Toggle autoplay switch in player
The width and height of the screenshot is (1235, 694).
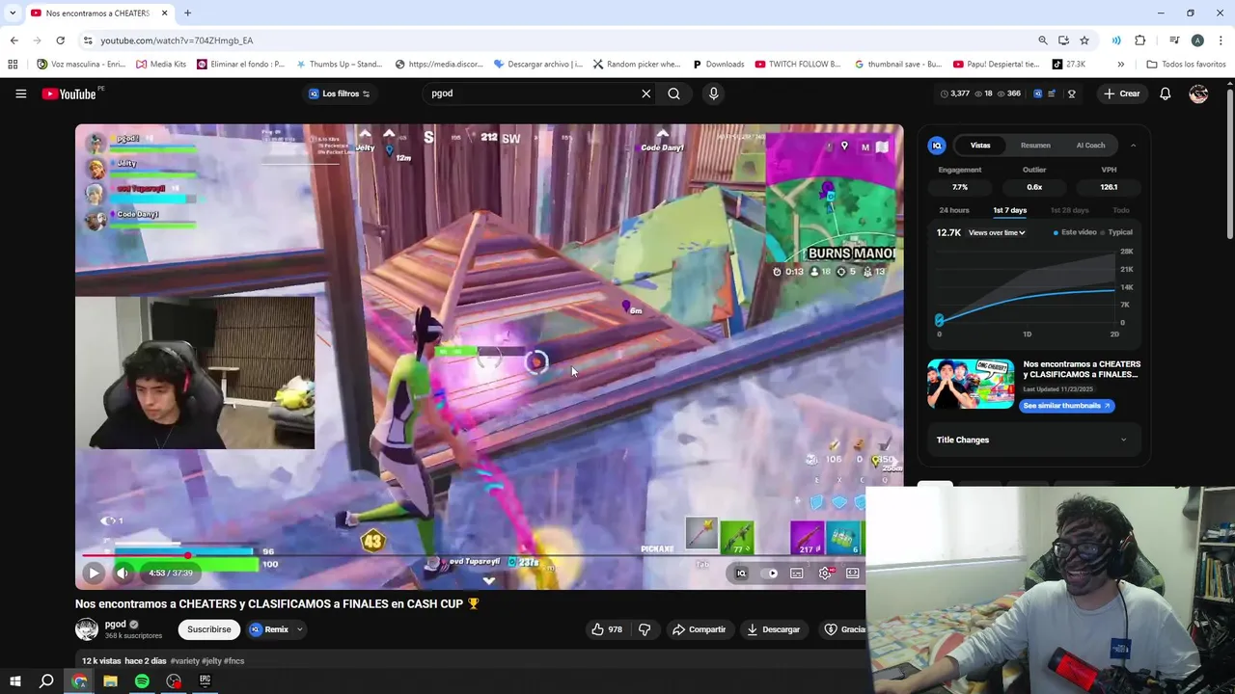(770, 573)
